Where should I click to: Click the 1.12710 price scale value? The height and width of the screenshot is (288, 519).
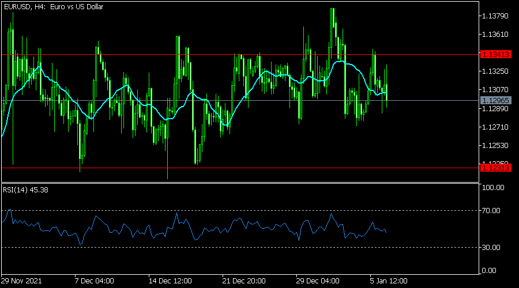click(x=495, y=127)
